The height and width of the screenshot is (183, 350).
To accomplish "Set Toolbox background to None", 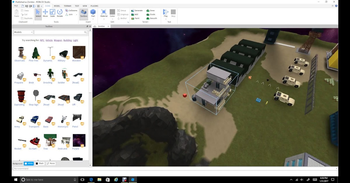I will click(51, 164).
